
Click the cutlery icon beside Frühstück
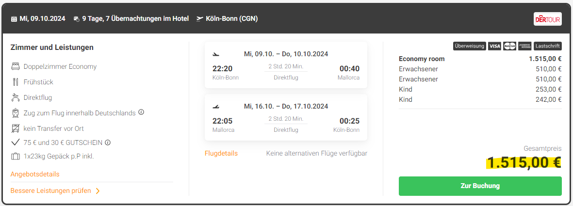pos(16,82)
